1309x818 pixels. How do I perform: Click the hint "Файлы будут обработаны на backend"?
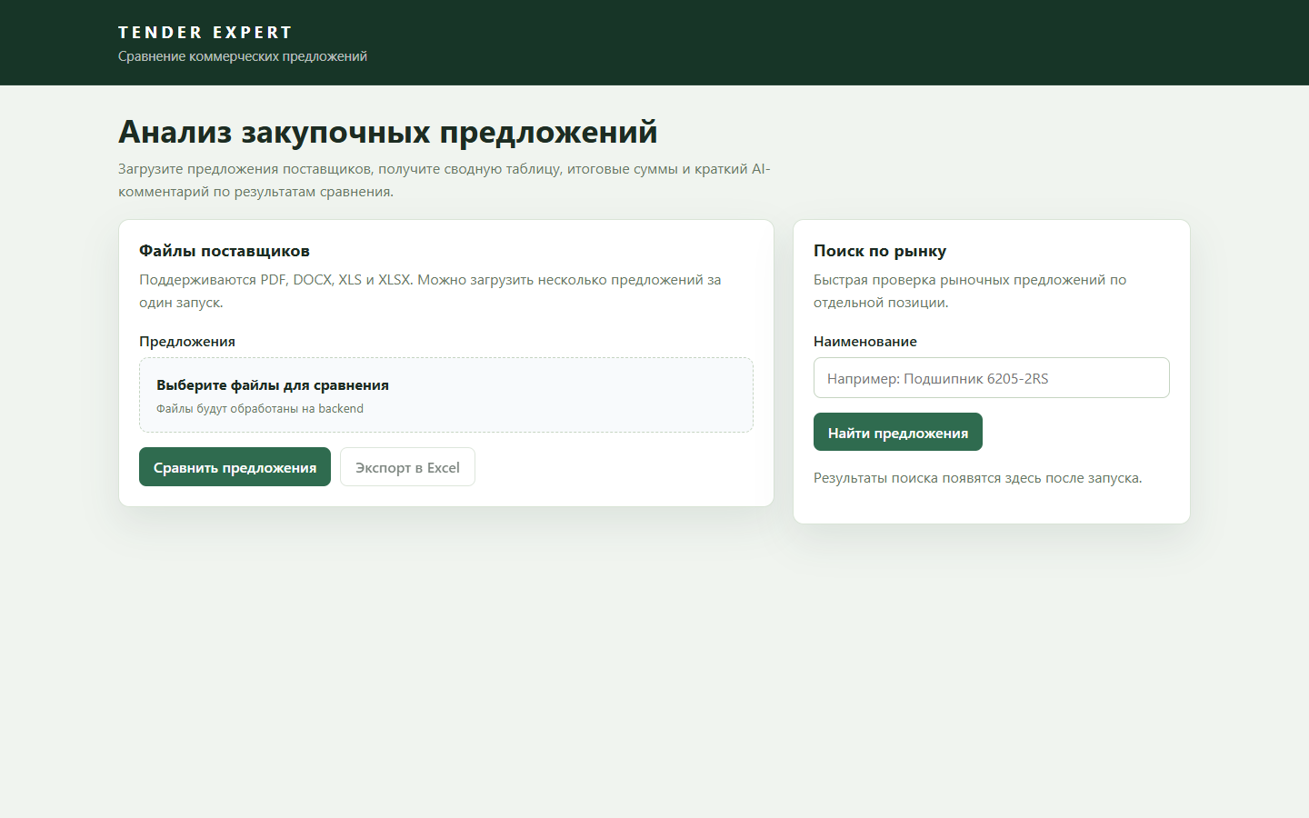coord(260,409)
